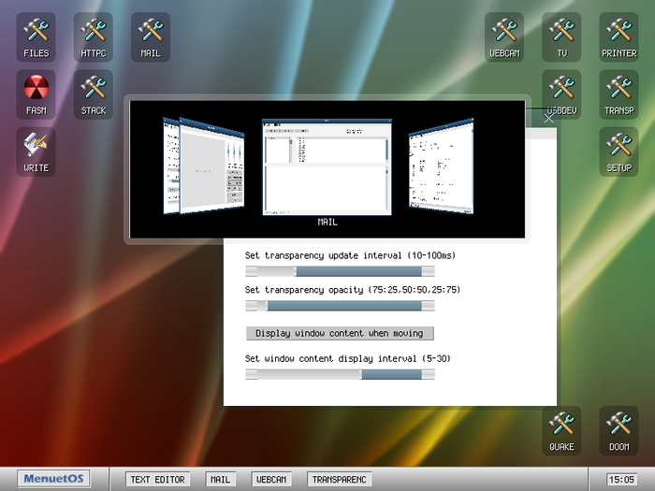Select TRANSPARENC task in taskbar
Image resolution: width=655 pixels, height=491 pixels.
[x=340, y=480]
